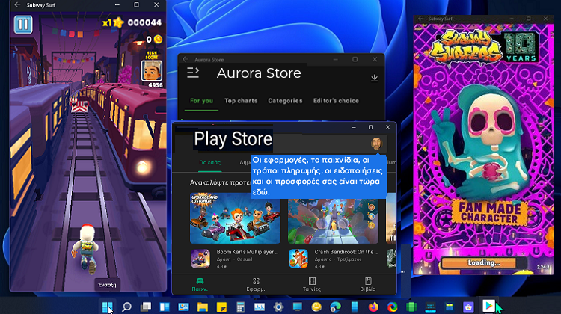Open Google Play Store taskbar icon

[488, 306]
